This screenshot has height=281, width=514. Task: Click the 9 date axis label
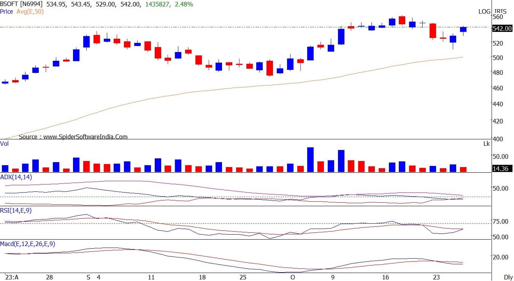[x=333, y=277]
